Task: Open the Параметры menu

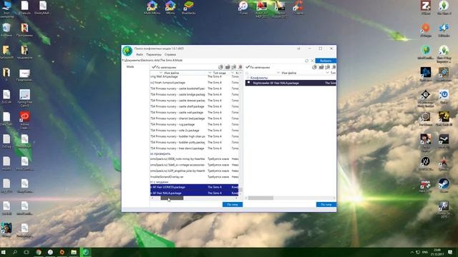Action: click(x=154, y=54)
